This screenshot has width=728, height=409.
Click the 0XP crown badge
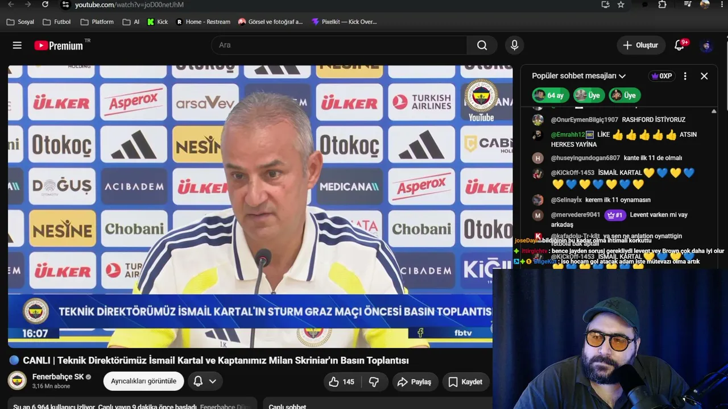click(661, 76)
